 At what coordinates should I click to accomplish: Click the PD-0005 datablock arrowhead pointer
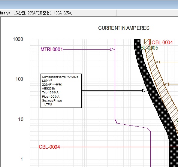tap(145, 91)
